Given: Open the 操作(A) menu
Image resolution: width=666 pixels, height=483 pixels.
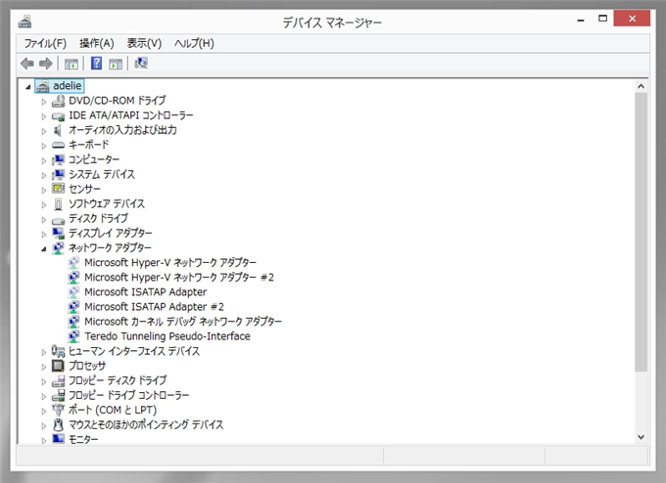Looking at the screenshot, I should [97, 43].
